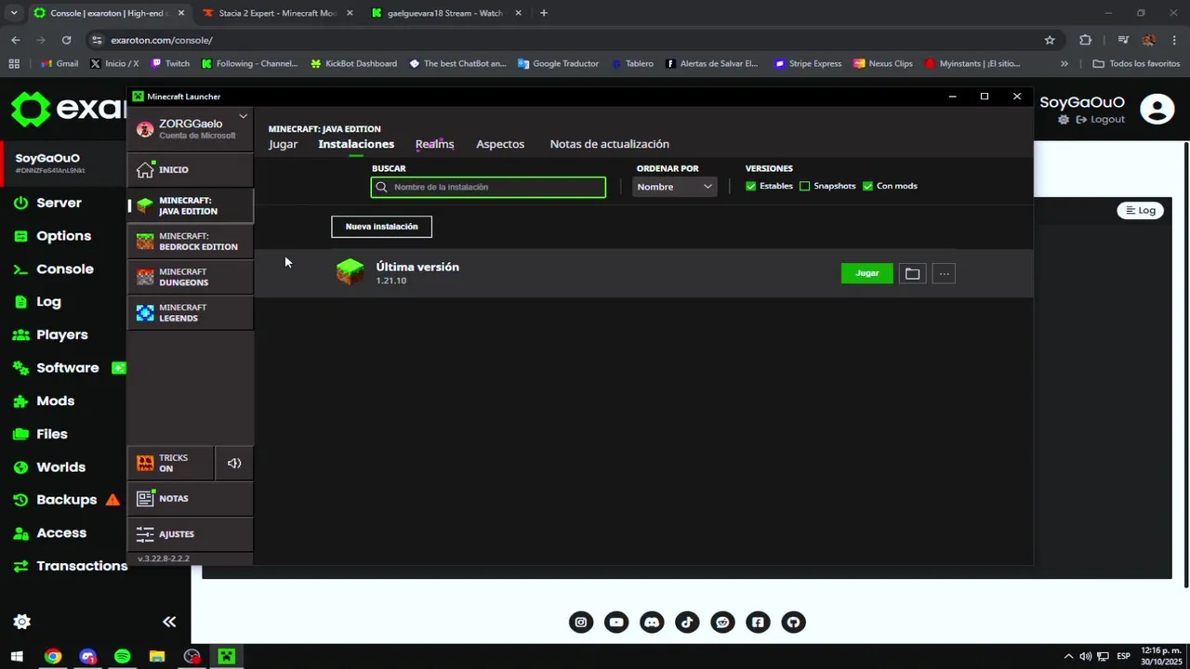Open the Realms tab
This screenshot has height=669, width=1190.
[434, 144]
